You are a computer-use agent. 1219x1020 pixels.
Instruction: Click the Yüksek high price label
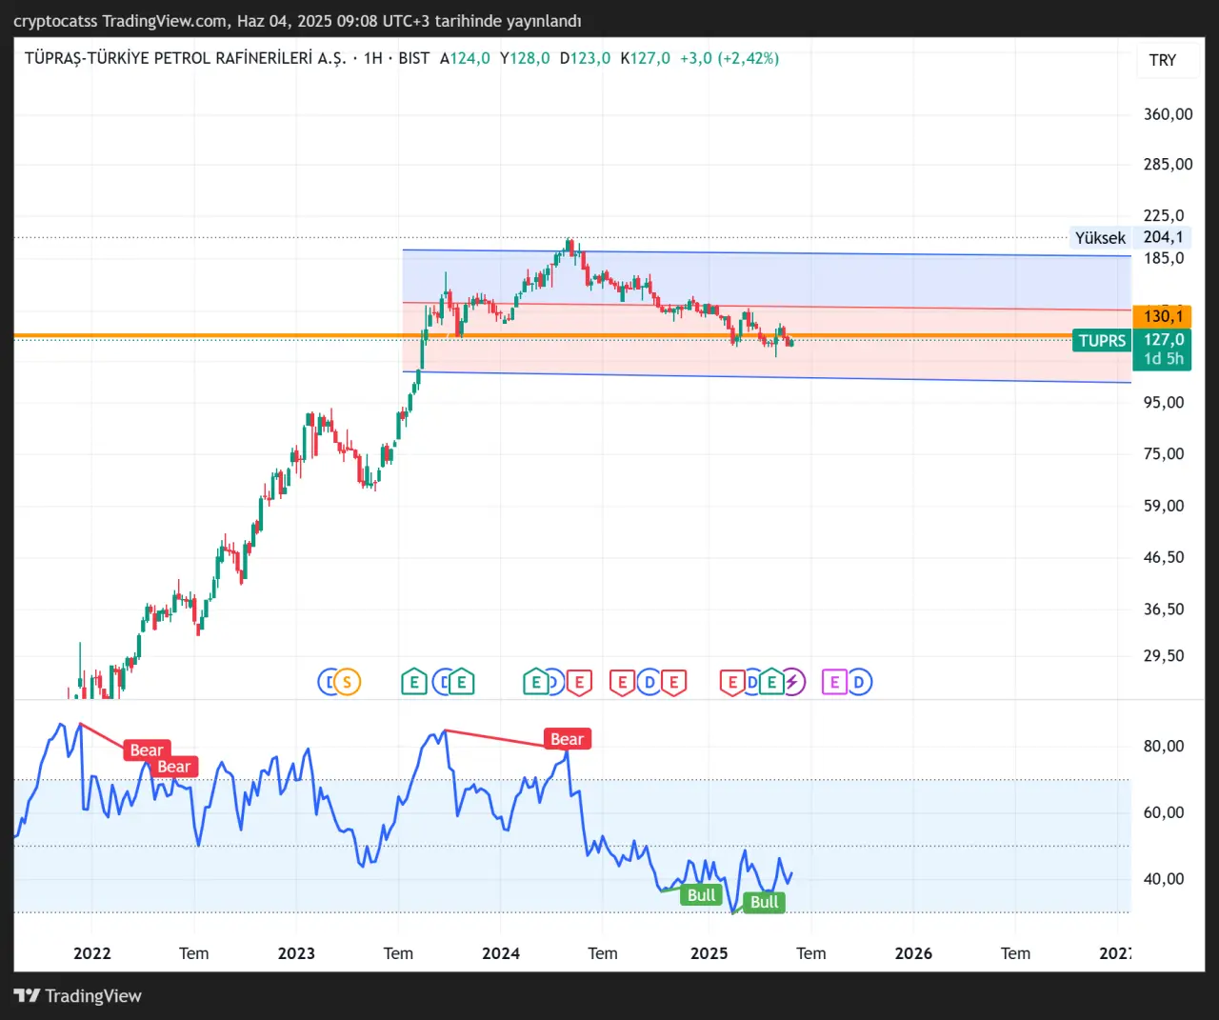(1100, 237)
